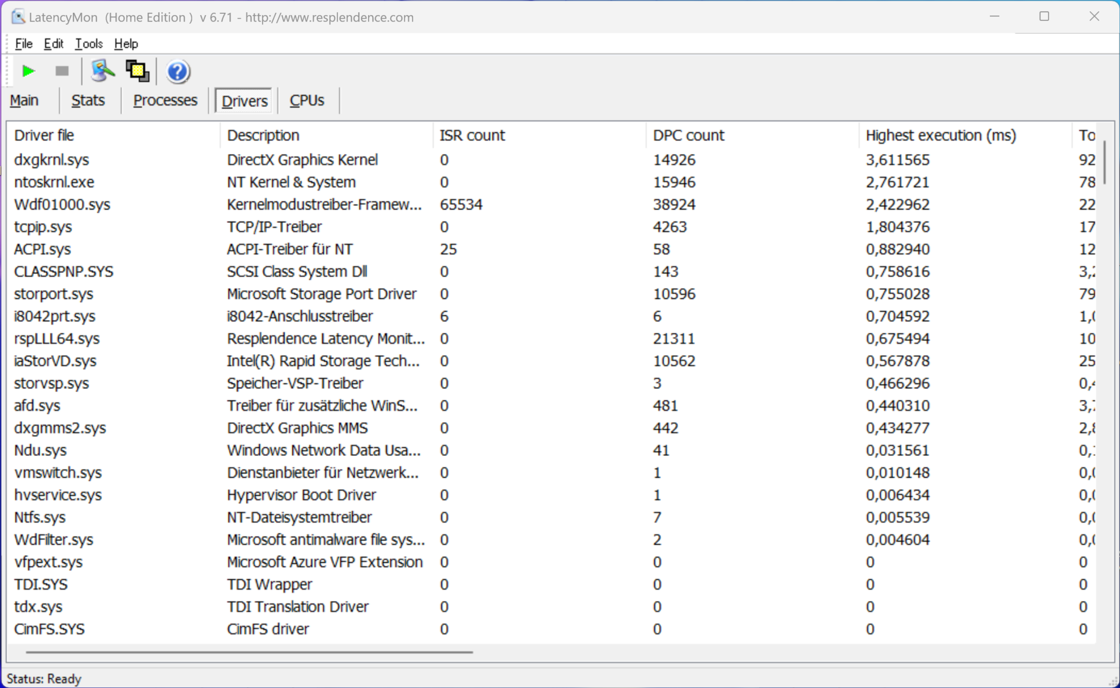Switch to the Processes tab

(x=165, y=100)
